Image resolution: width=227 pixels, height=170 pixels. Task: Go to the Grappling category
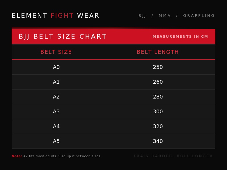pos(199,16)
